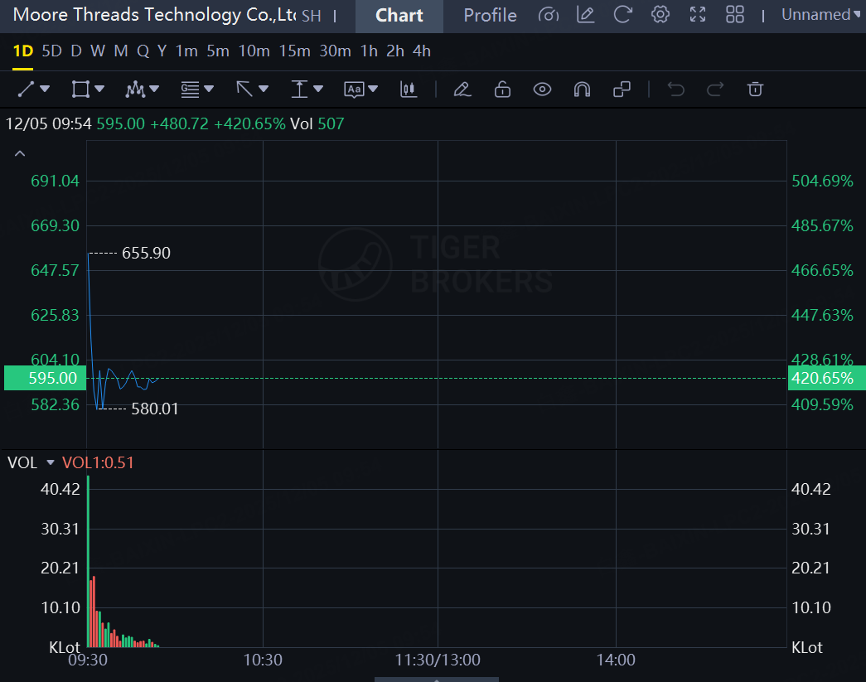Enter fullscreen chart mode
The height and width of the screenshot is (682, 866).
point(698,15)
